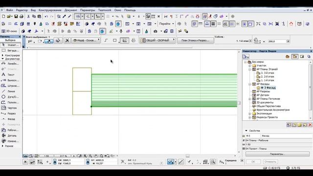
Task: Toggle the guide lines button before the first arrow
Action: 78,17
